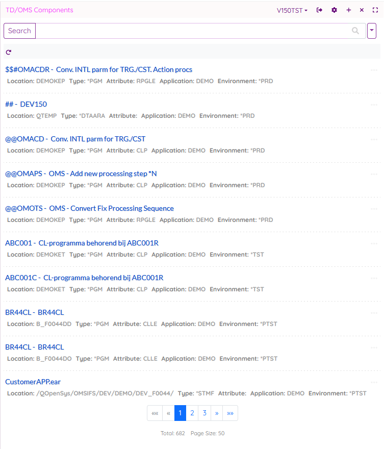Go to page 3 of the results
The image size is (384, 449).
click(204, 413)
